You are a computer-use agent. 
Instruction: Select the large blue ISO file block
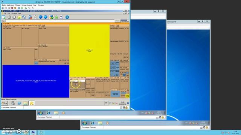pyautogui.click(x=36, y=81)
